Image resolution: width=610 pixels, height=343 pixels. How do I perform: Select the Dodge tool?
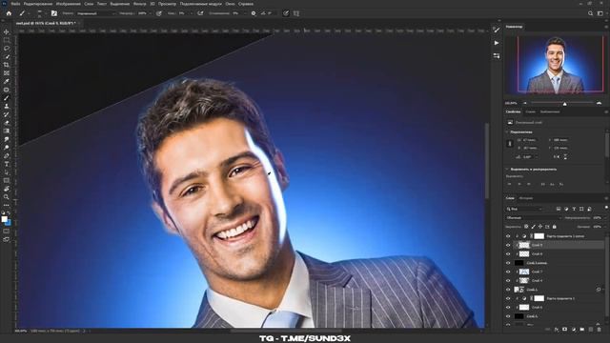(x=7, y=148)
